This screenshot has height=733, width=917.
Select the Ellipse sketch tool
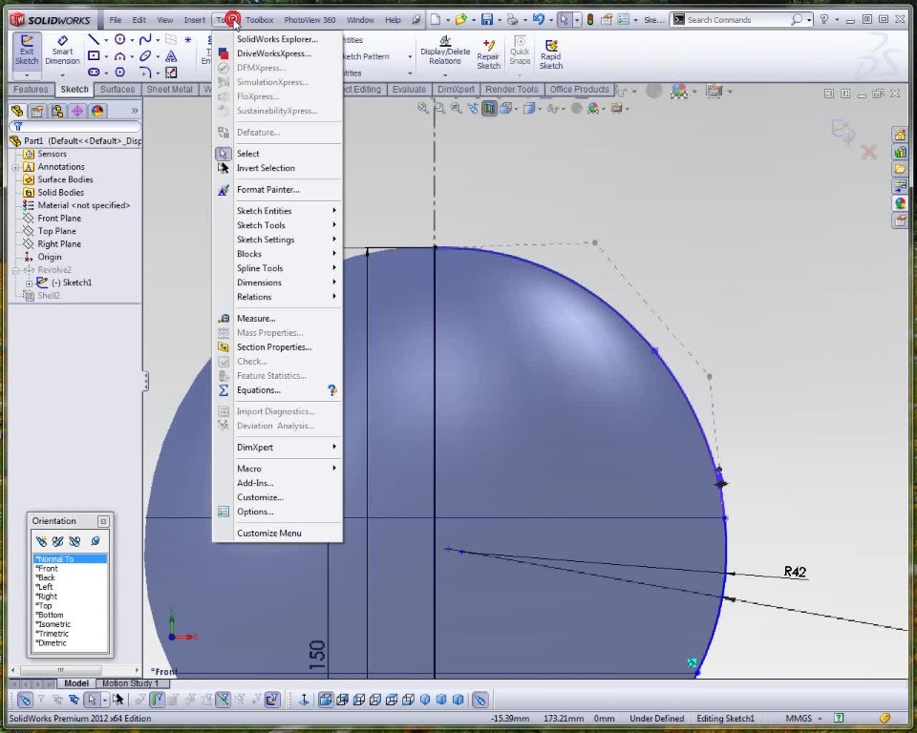(145, 55)
